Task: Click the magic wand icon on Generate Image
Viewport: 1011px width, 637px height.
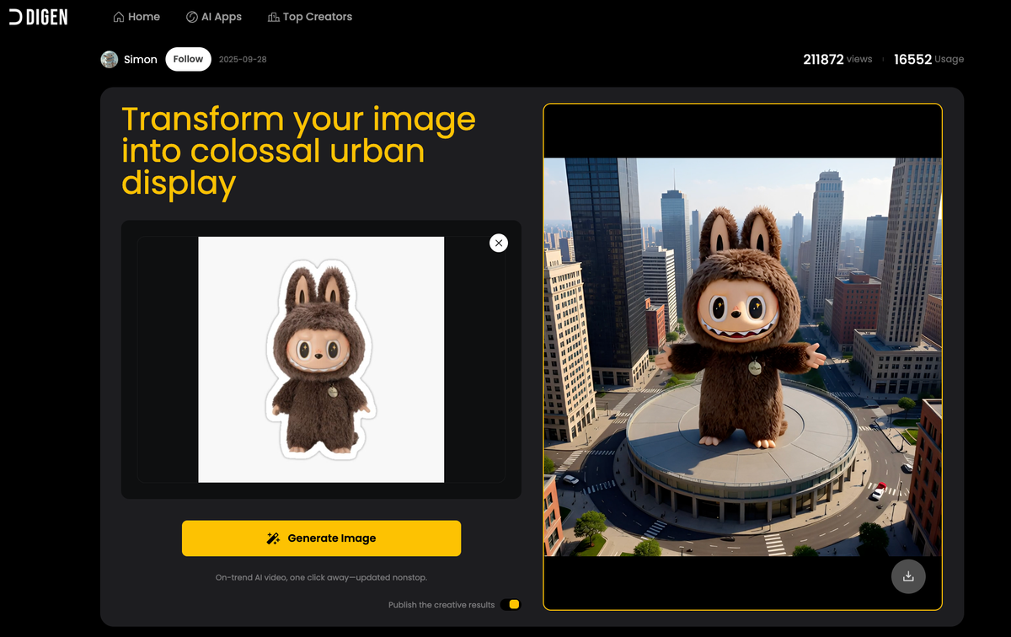Action: click(x=272, y=538)
